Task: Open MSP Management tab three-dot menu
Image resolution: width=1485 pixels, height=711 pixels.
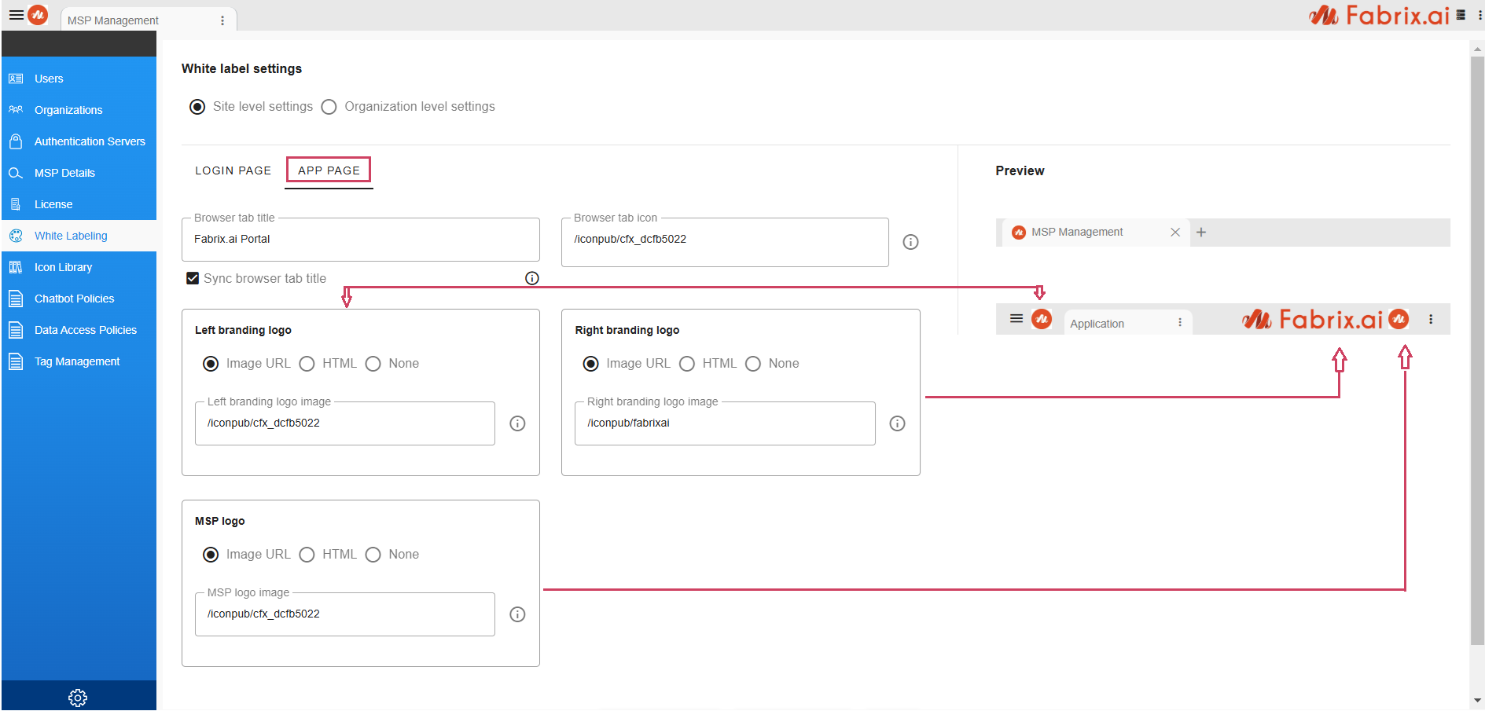Action: [x=222, y=20]
